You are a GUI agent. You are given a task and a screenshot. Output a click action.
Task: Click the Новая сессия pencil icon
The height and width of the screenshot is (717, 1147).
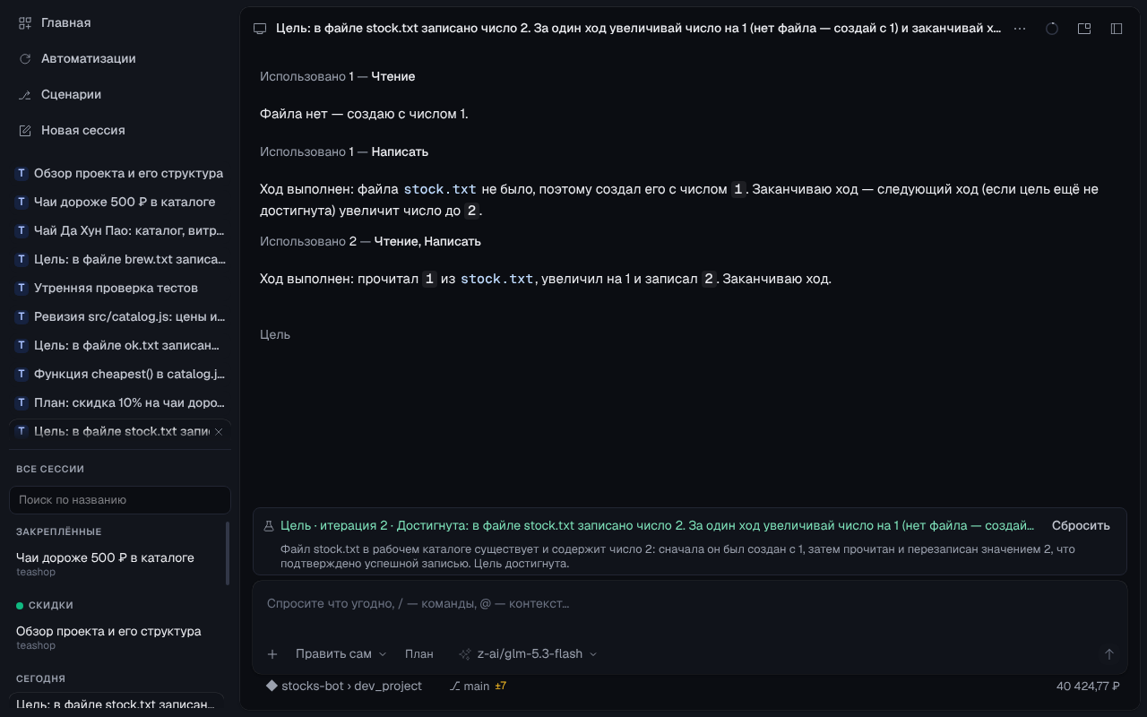[x=25, y=130]
